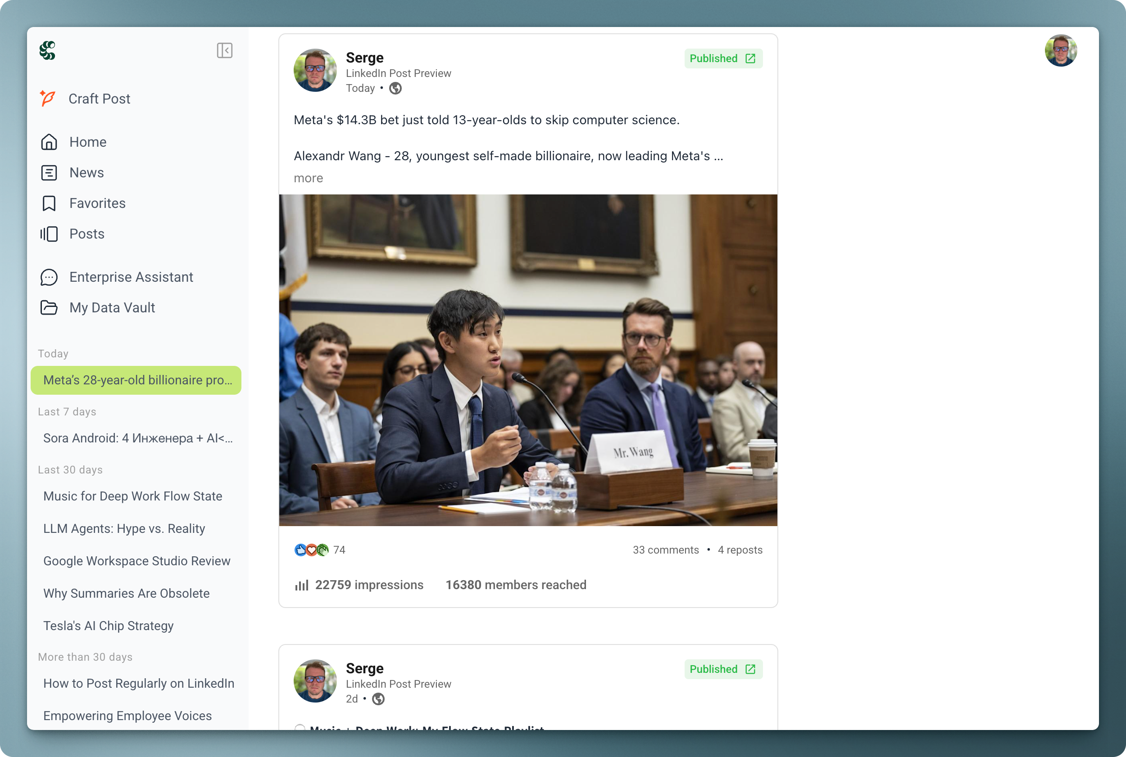Click the impressions bar chart icon
The height and width of the screenshot is (757, 1126).
(x=301, y=585)
